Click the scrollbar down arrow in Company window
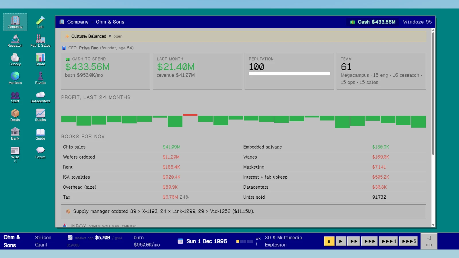The height and width of the screenshot is (258, 459). (x=433, y=225)
